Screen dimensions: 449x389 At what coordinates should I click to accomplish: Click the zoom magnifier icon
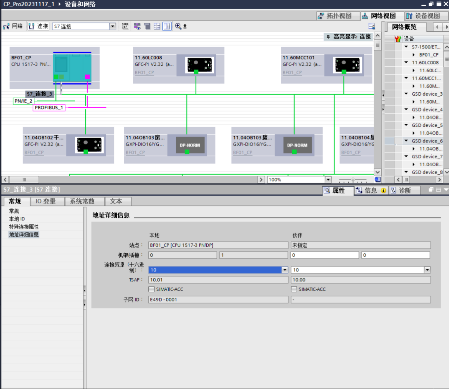pos(178,26)
